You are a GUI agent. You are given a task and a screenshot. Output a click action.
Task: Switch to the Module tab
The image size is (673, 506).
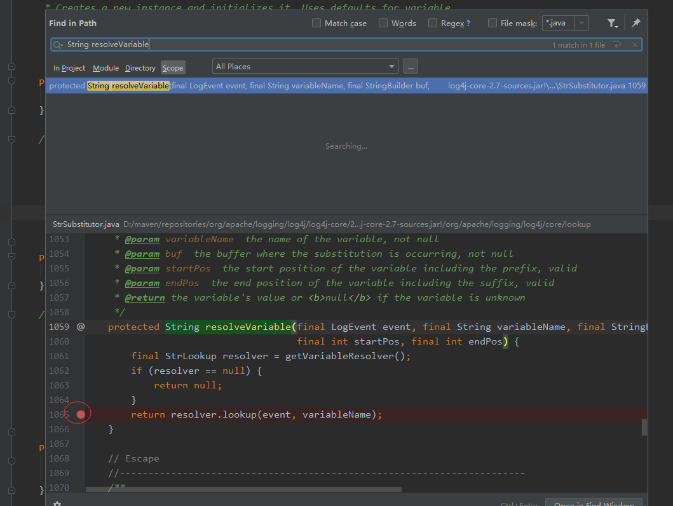coord(105,68)
